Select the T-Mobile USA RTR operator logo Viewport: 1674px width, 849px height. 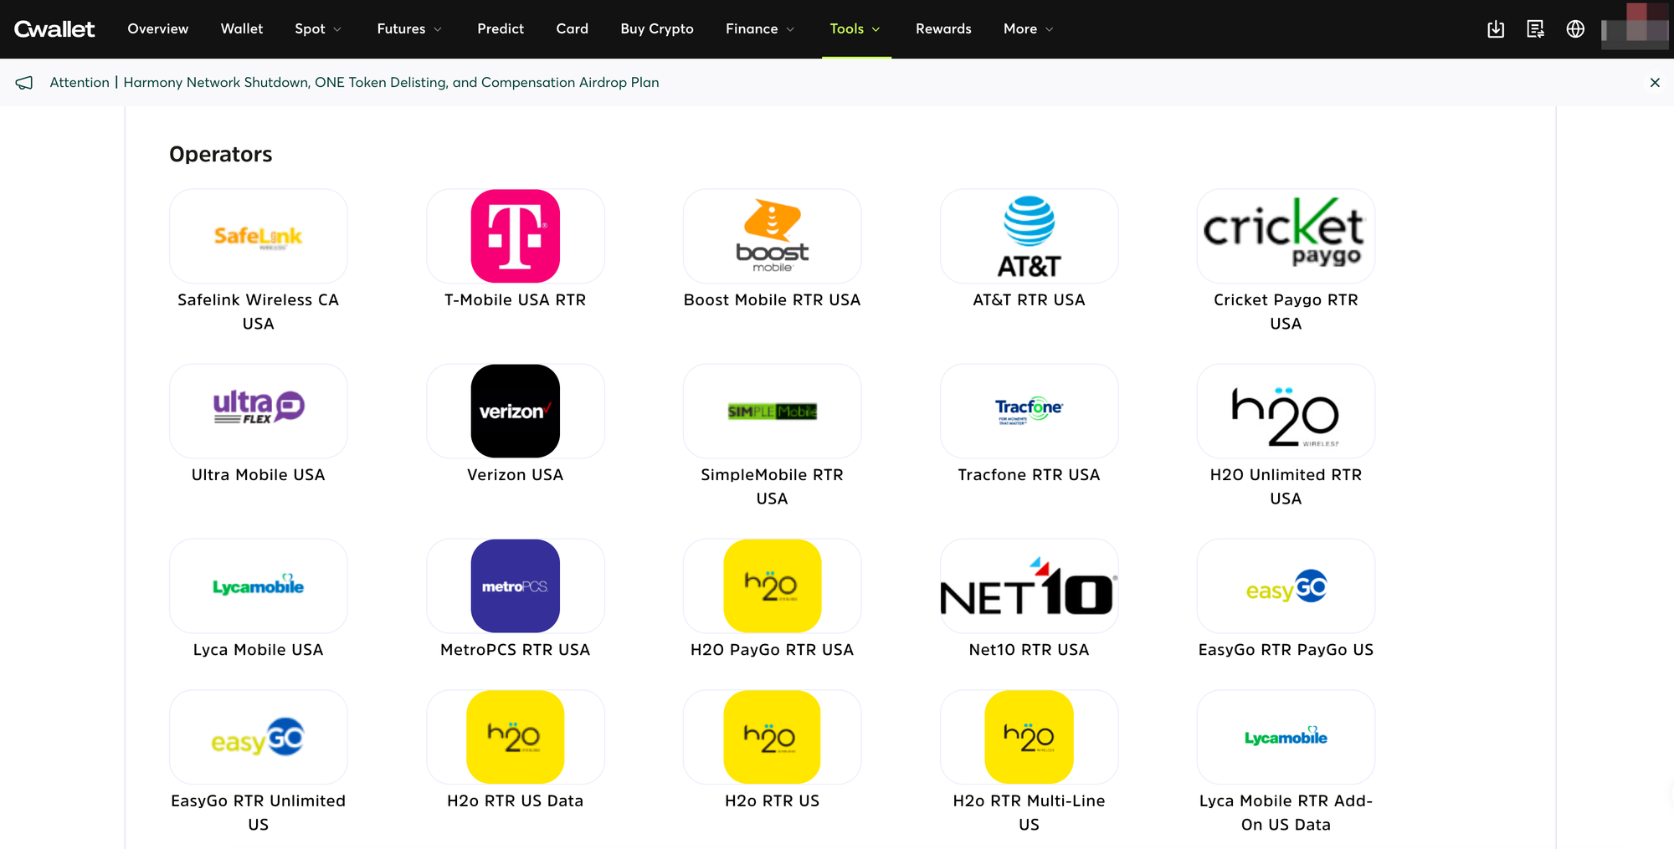(516, 236)
